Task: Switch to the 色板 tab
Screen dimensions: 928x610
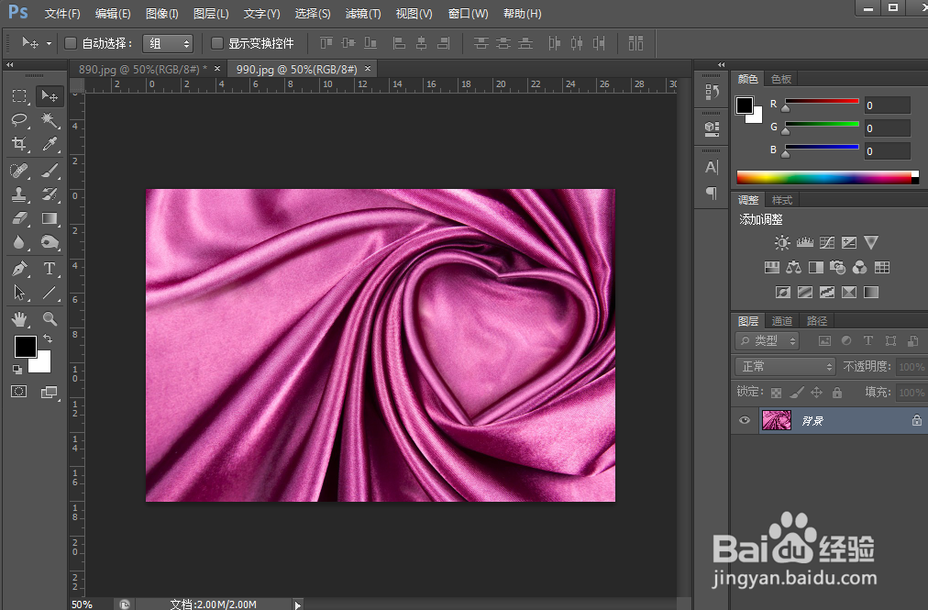Action: point(781,79)
